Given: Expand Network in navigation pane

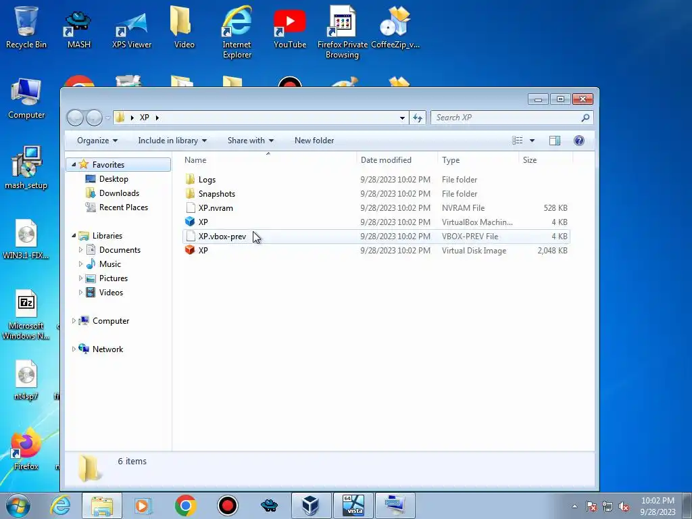Looking at the screenshot, I should [74, 349].
